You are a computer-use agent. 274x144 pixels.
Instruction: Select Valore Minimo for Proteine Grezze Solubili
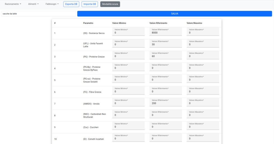(128, 80)
